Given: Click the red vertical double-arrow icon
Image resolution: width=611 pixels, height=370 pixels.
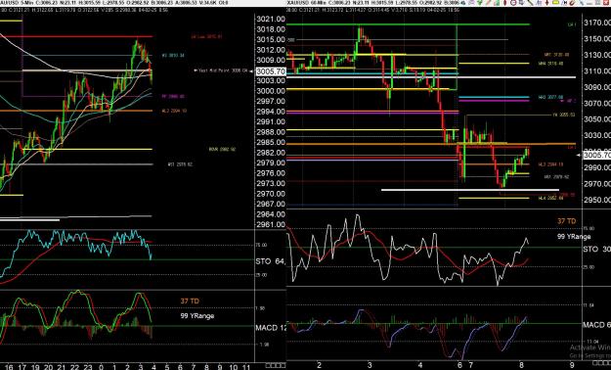Looking at the screenshot, I should (505, 2).
